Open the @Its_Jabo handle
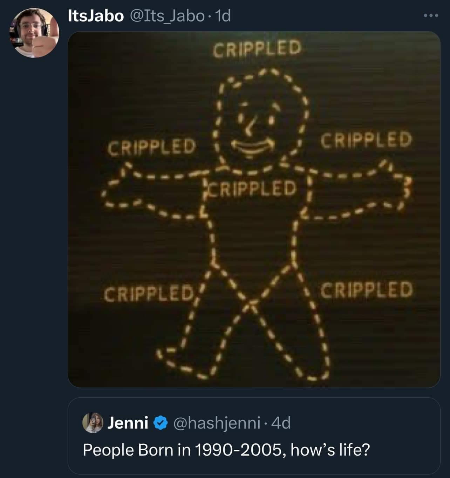This screenshot has height=478, width=450. tap(167, 16)
